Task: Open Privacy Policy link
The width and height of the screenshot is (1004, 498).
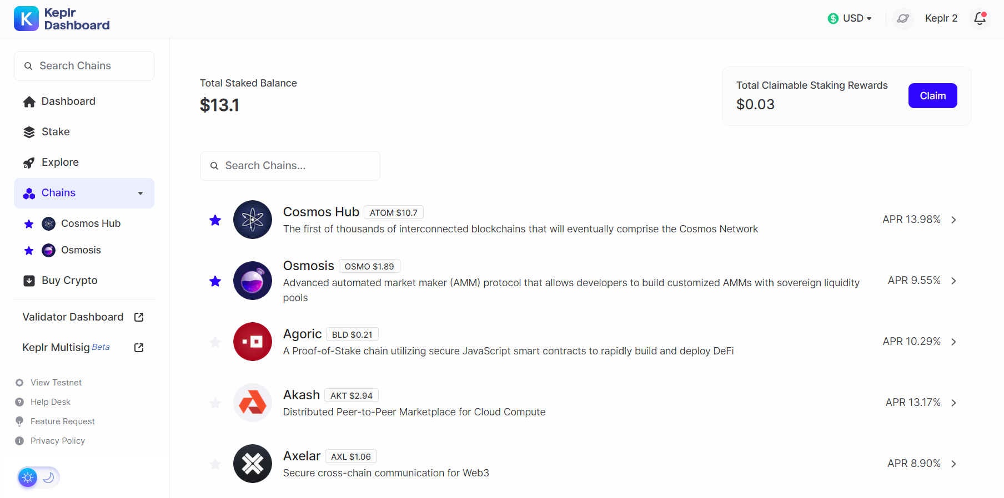Action: pos(58,441)
